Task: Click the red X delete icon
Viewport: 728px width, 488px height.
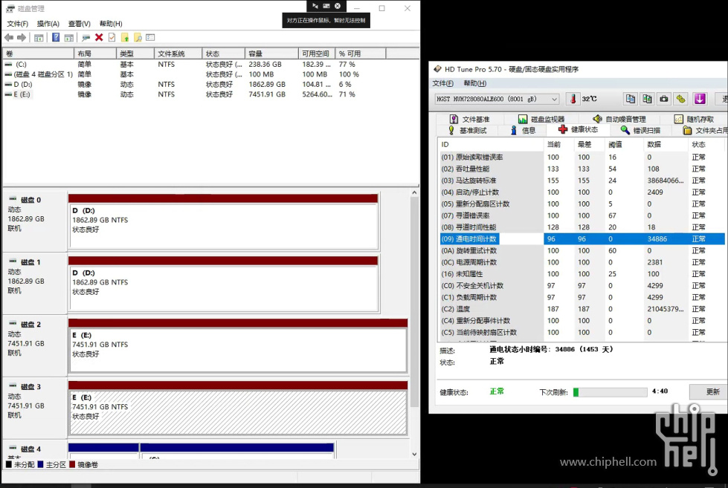Action: pos(99,38)
